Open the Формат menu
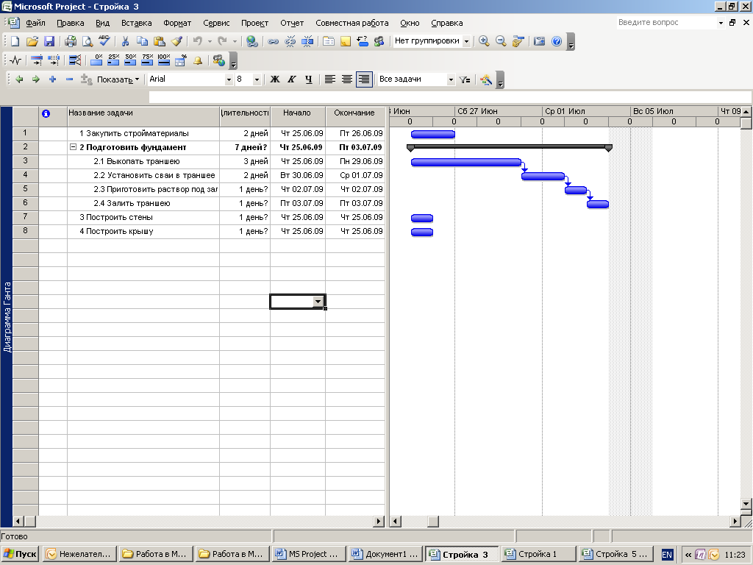This screenshot has height=565, width=753. click(x=177, y=23)
